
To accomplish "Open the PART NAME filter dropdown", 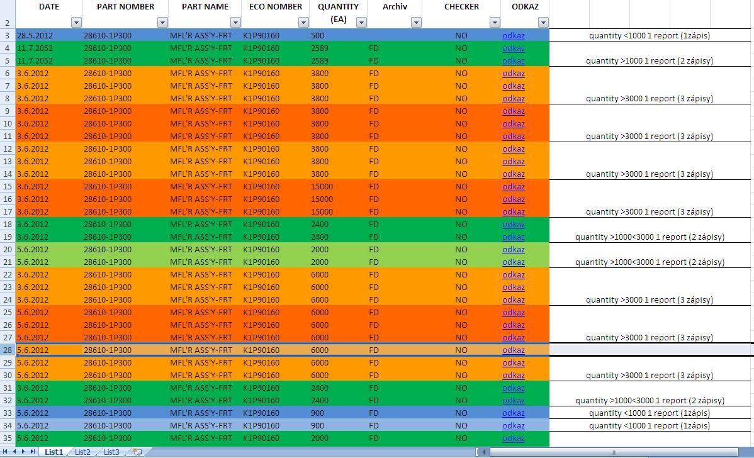I will pyautogui.click(x=235, y=22).
